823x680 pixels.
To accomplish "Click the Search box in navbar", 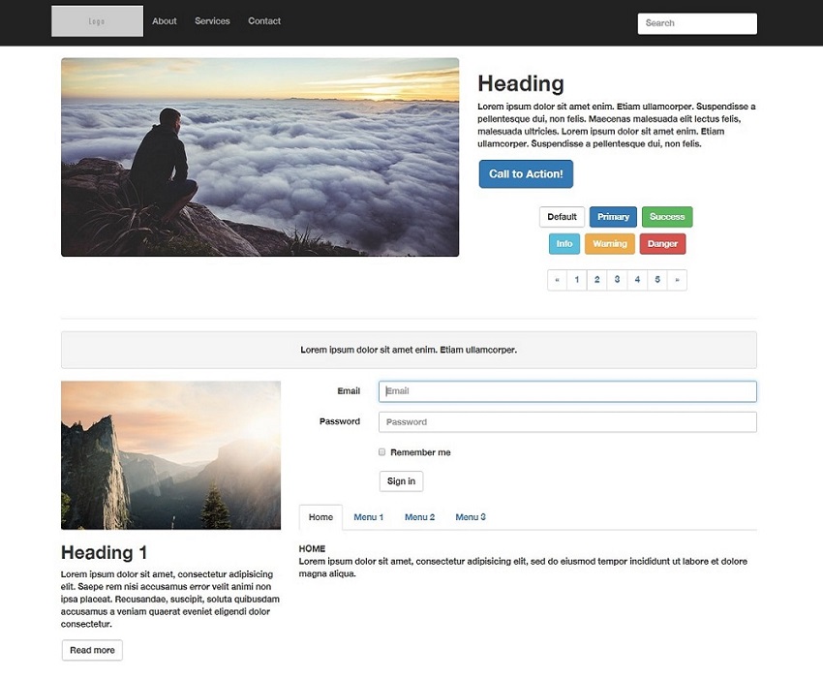I will point(697,23).
